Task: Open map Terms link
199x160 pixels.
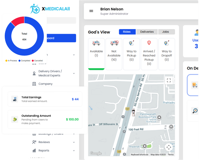Action: tap(171, 155)
